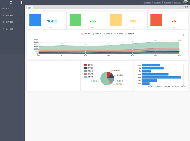Click the 周三 axis label on line chart
Viewport: 190px width, 141px height.
85,56
